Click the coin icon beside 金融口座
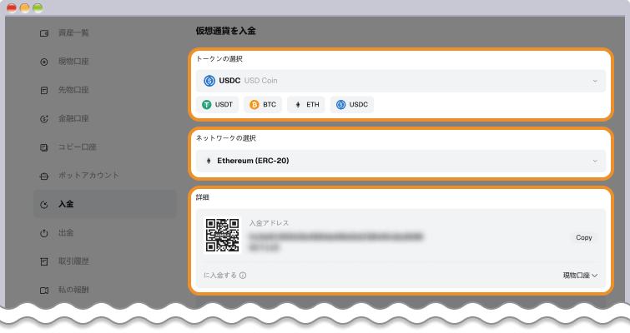 44,119
